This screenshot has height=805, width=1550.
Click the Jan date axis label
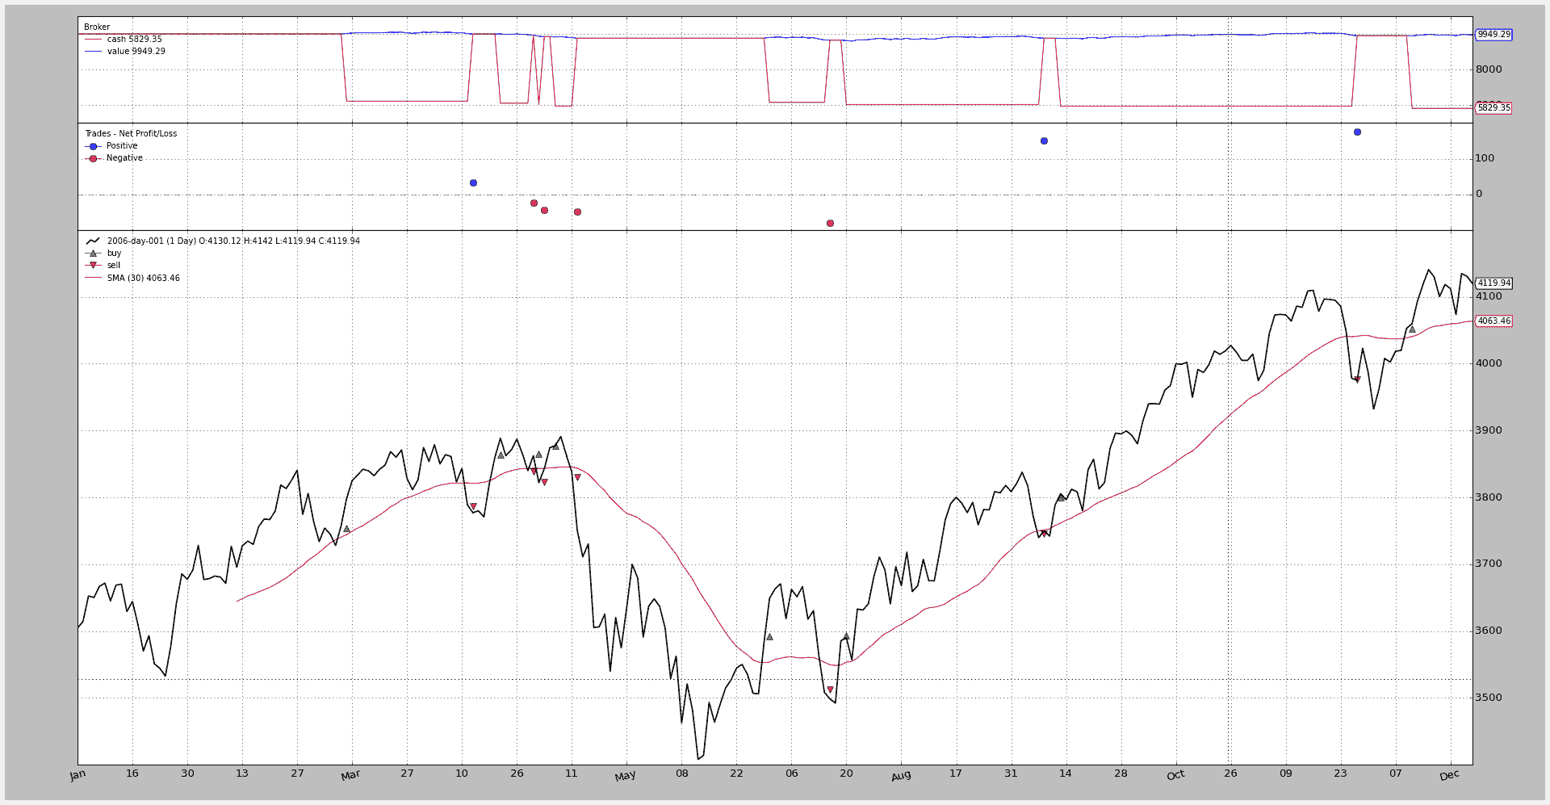pos(77,775)
